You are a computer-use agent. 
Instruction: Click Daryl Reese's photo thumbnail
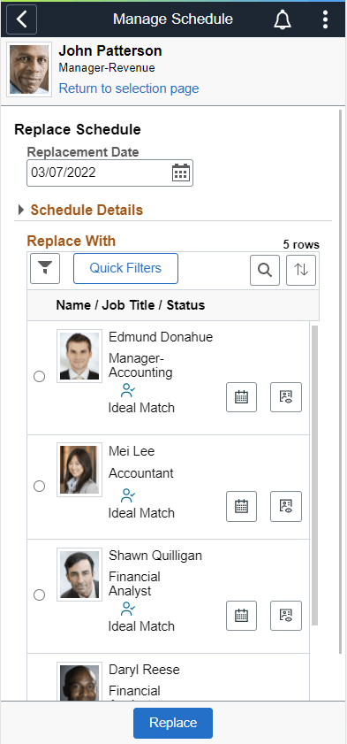79,681
